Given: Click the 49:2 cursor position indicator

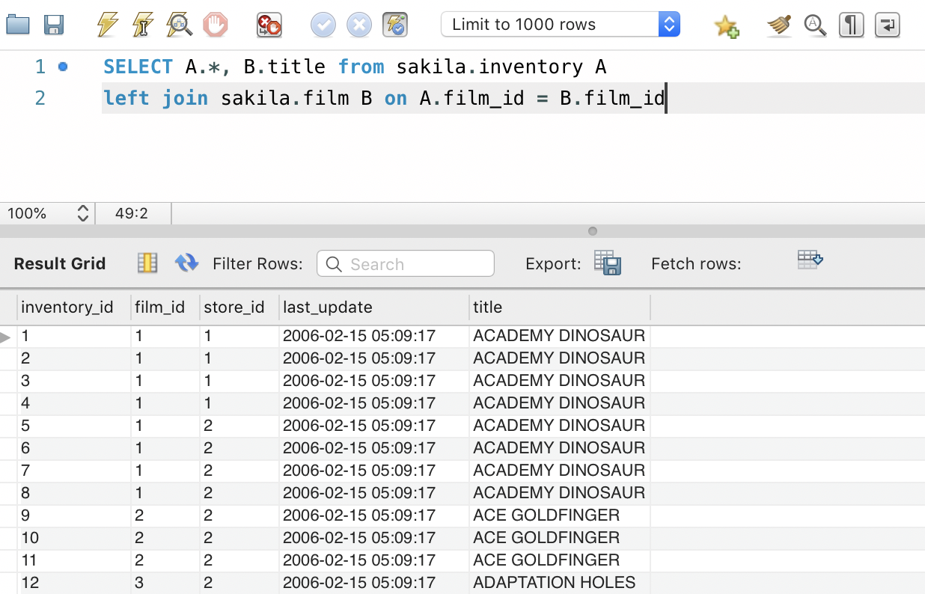Looking at the screenshot, I should point(132,214).
